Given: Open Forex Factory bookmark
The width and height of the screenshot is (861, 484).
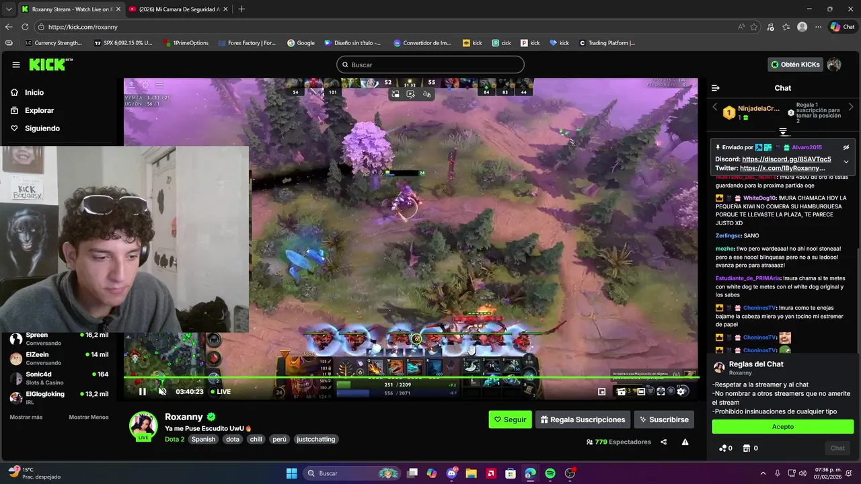Looking at the screenshot, I should pyautogui.click(x=247, y=43).
